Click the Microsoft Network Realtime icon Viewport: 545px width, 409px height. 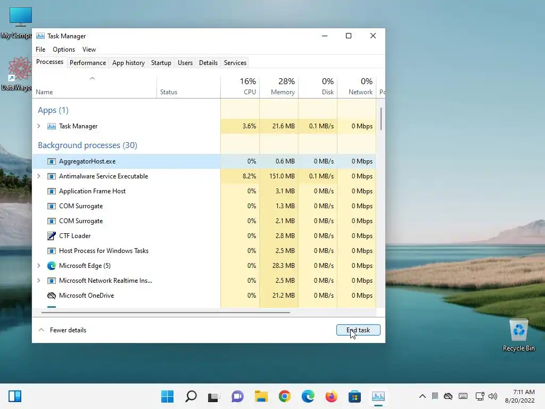[x=52, y=281]
